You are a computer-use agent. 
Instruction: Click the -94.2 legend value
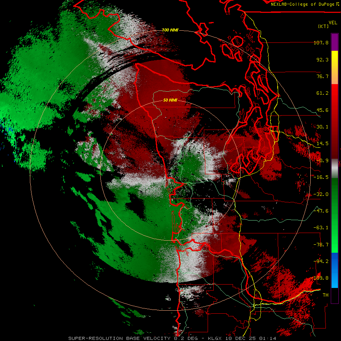pyautogui.click(x=321, y=261)
